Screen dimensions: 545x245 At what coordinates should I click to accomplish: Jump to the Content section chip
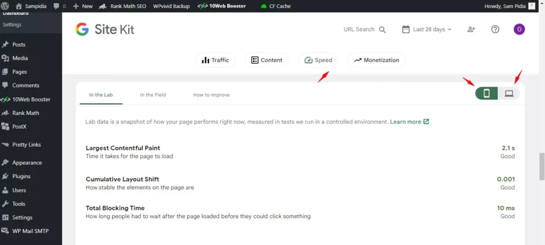[x=267, y=60]
